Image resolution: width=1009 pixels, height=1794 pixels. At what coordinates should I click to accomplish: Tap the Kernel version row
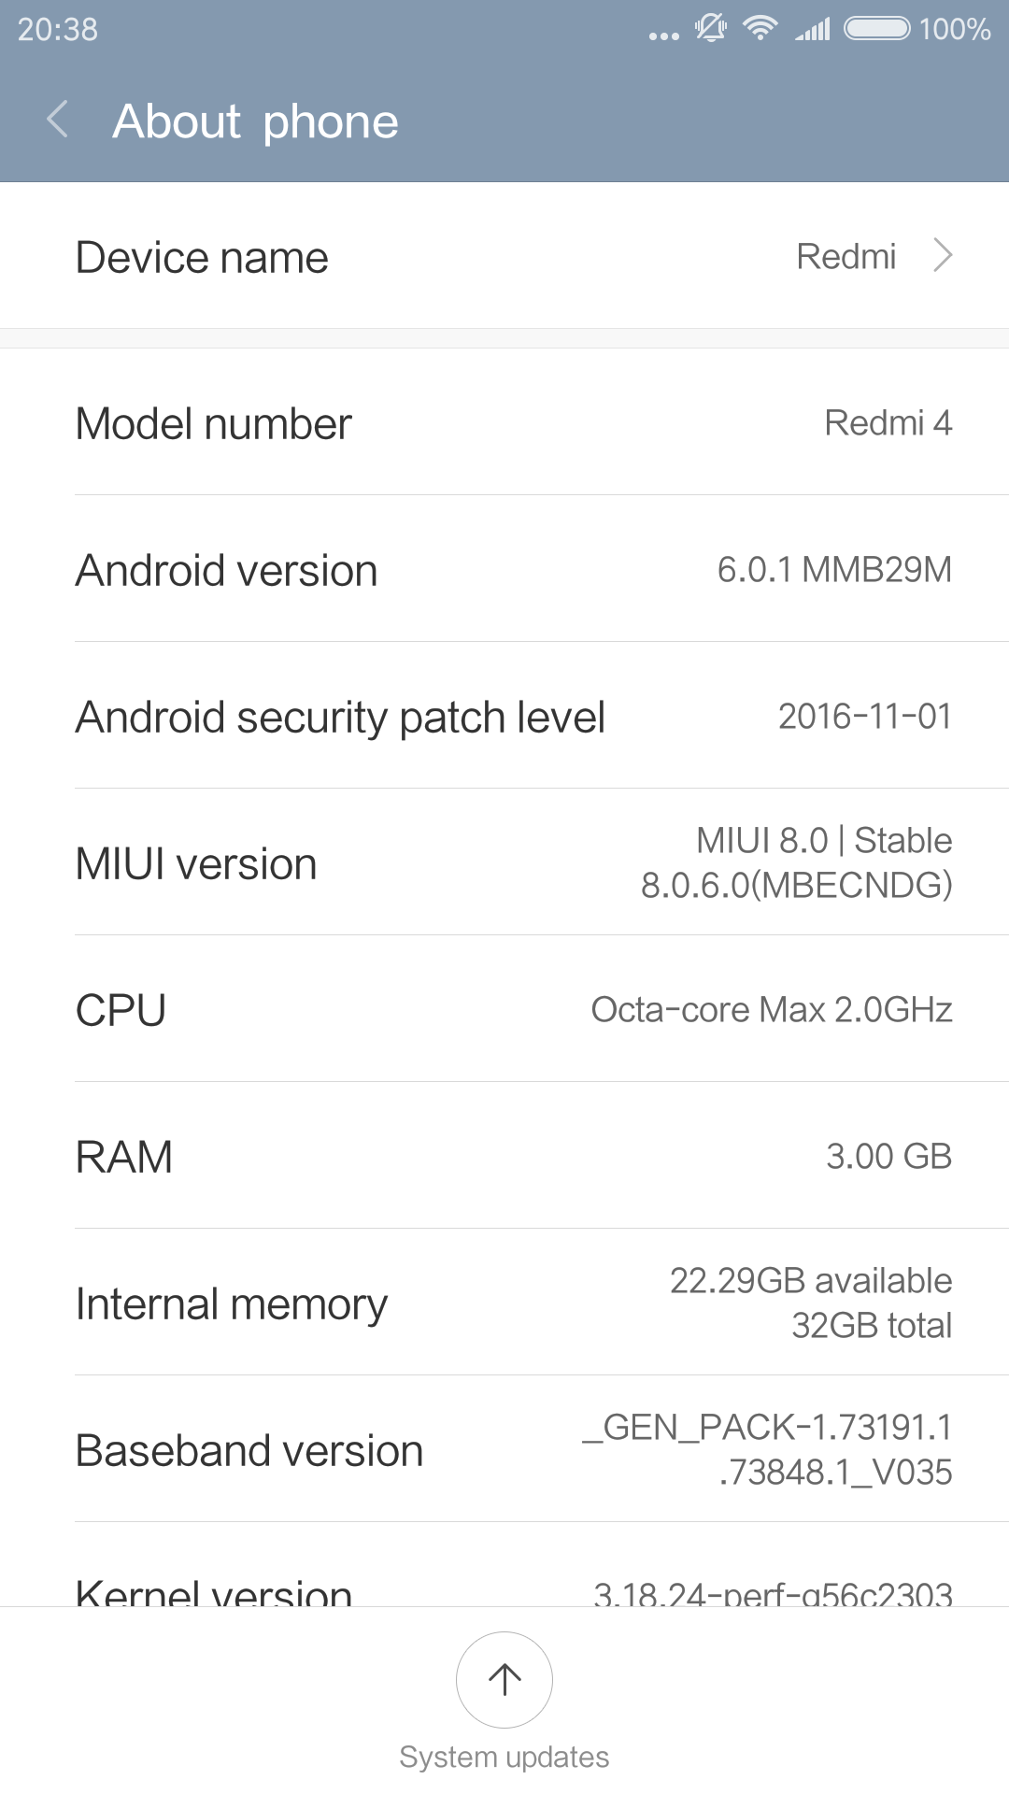tap(504, 1588)
